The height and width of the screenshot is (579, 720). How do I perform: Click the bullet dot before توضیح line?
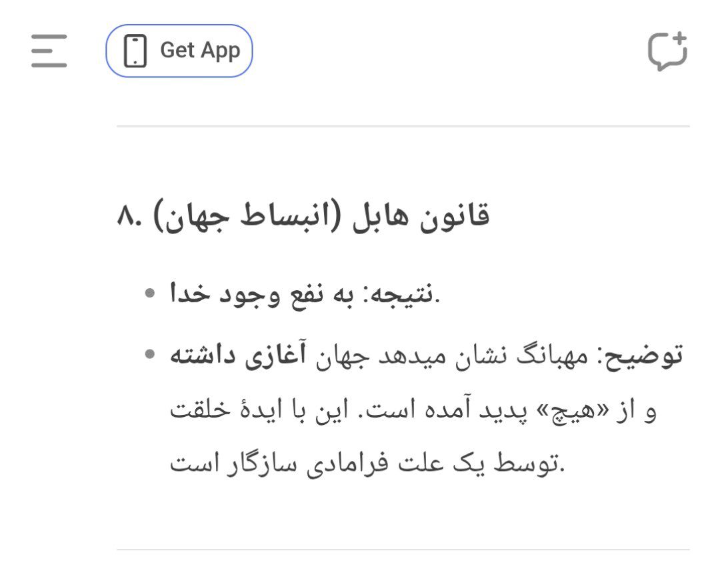tap(150, 354)
